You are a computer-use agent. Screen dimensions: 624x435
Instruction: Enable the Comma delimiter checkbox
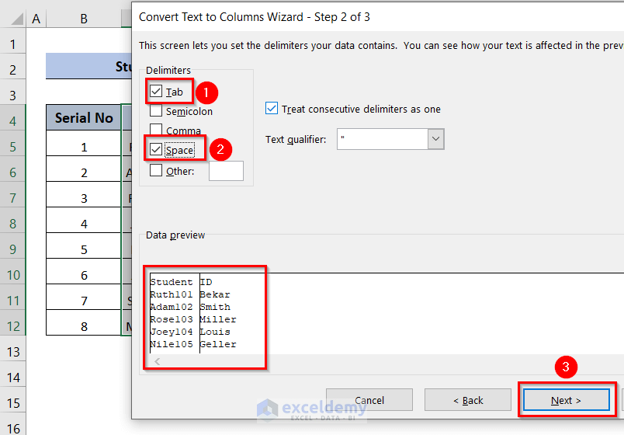coord(156,130)
